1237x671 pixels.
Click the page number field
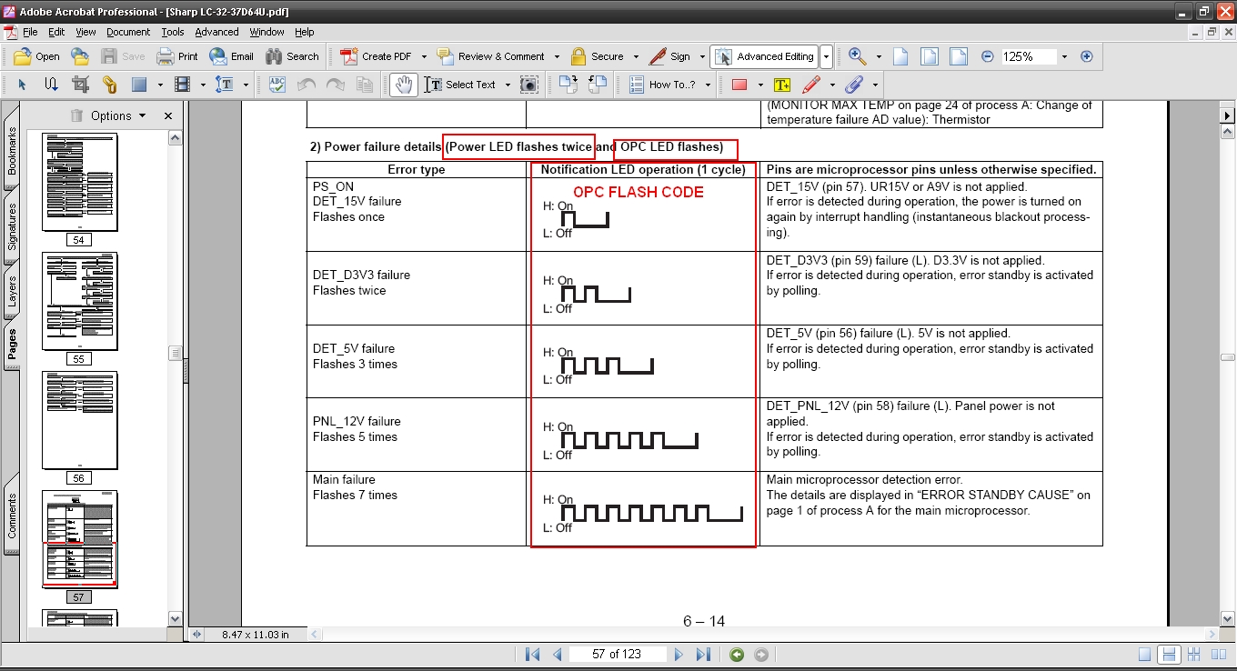click(618, 655)
